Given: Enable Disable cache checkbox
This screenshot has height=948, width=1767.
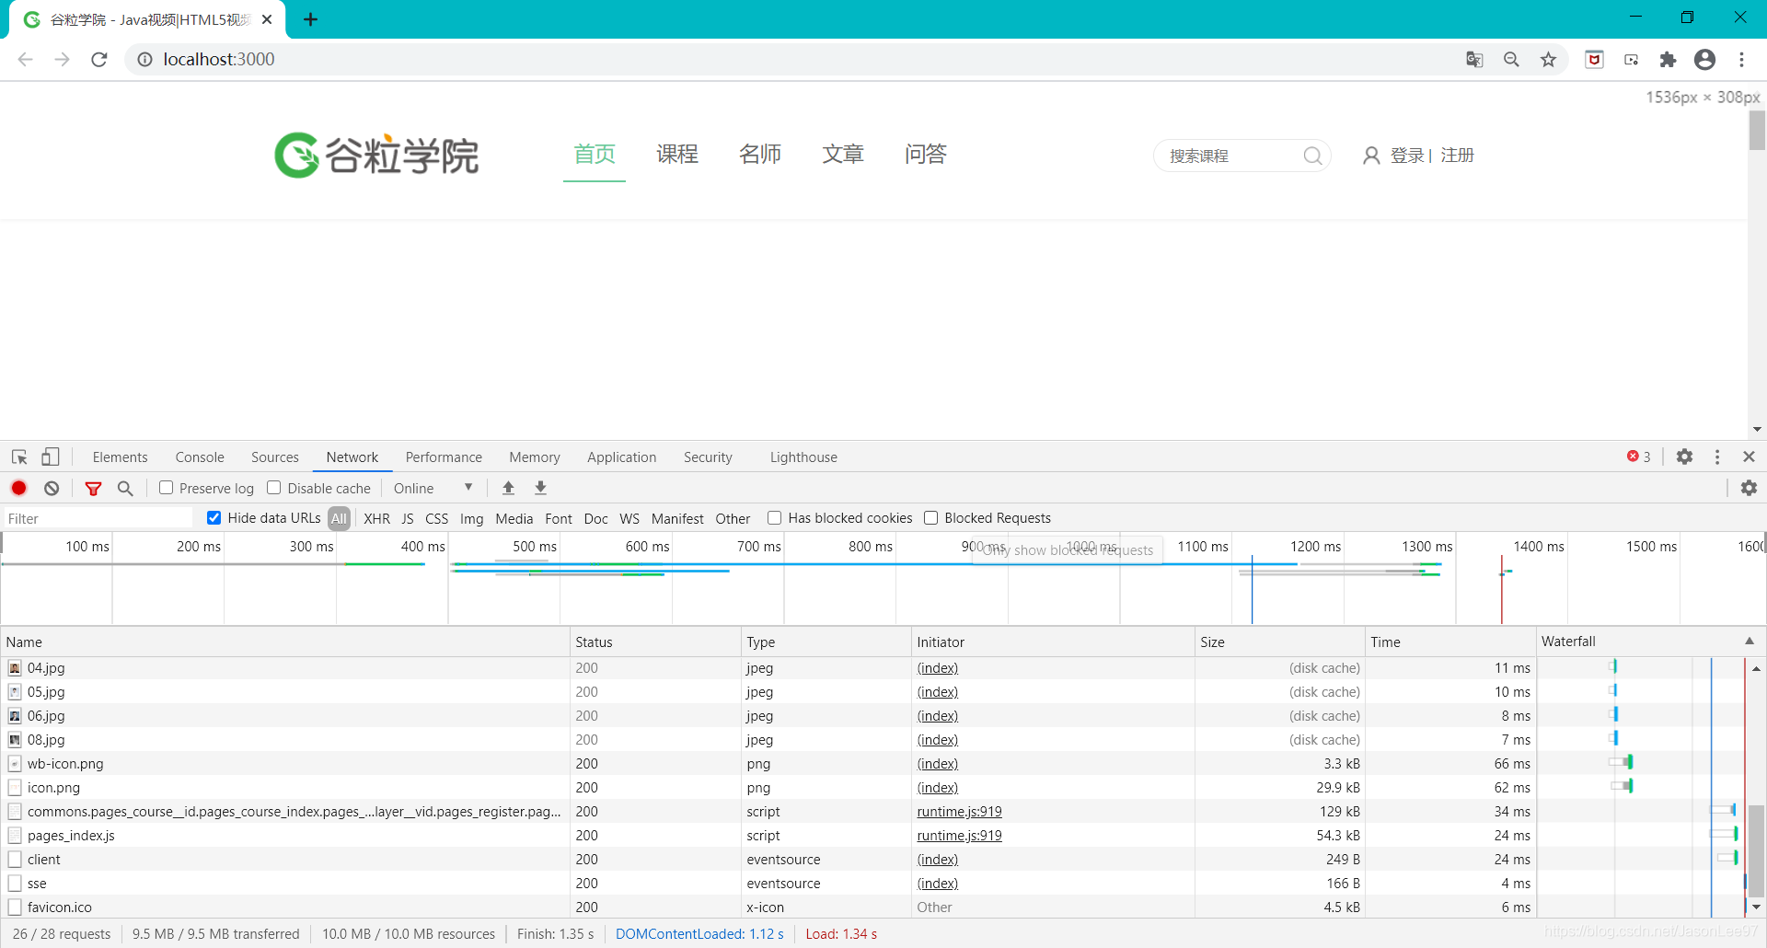Looking at the screenshot, I should 273,488.
